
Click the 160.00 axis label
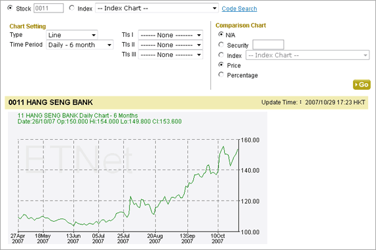250,141
